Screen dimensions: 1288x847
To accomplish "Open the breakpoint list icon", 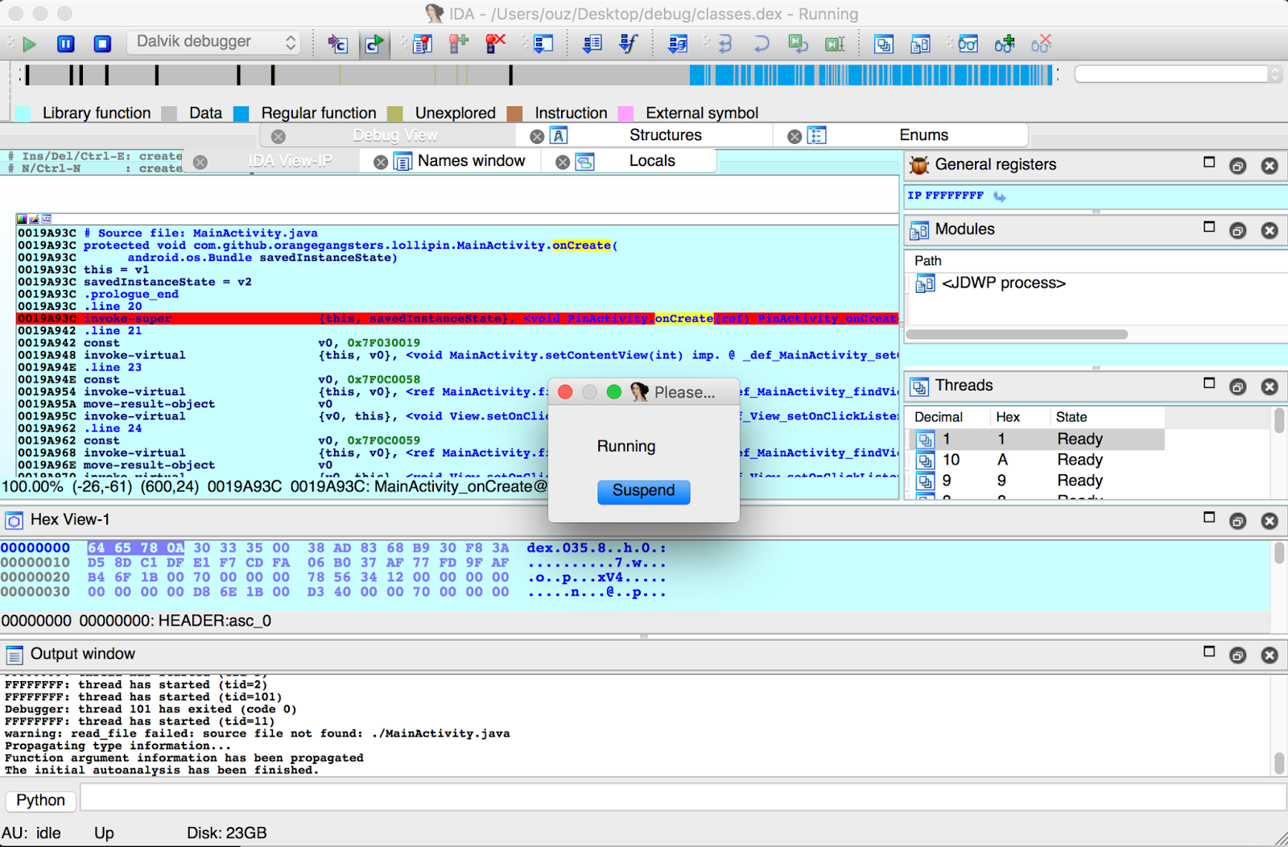I will point(421,43).
